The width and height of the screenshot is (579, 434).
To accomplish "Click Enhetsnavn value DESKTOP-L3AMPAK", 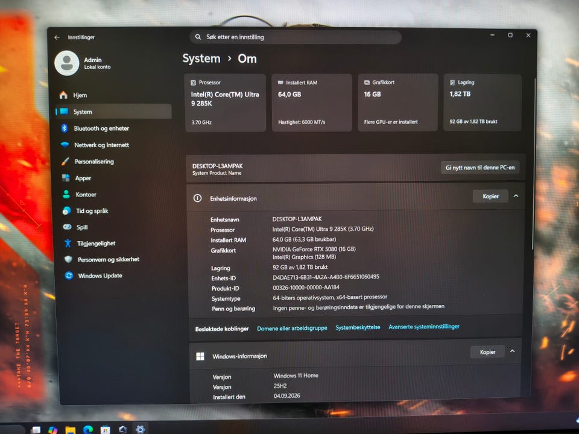I will (x=297, y=219).
